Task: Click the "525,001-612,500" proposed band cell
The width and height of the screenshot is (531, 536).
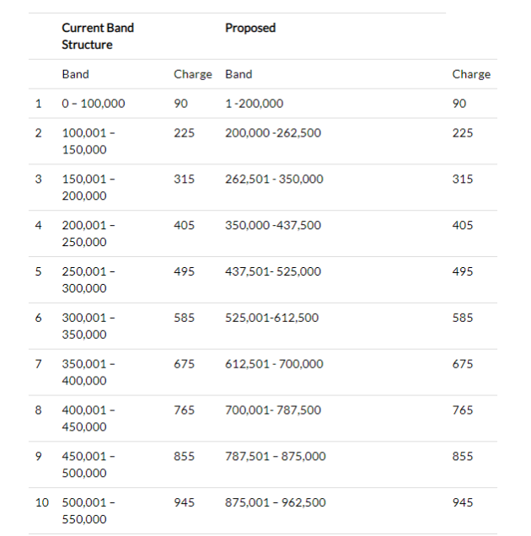Action: (x=271, y=319)
